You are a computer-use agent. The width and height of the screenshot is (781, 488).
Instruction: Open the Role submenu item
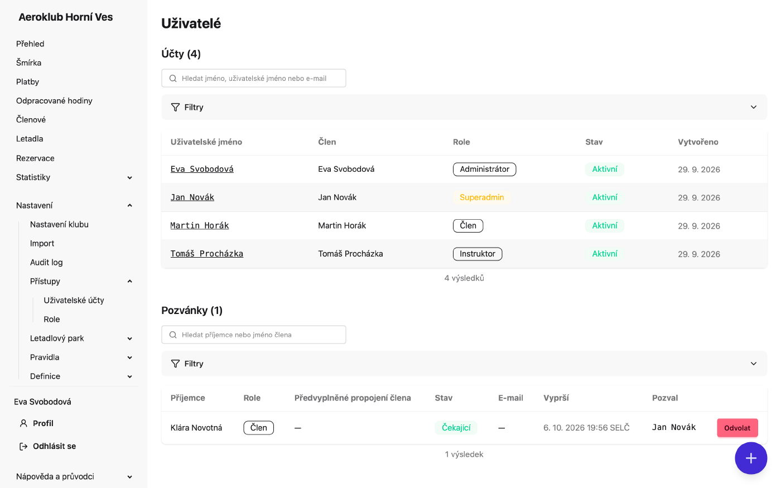click(x=52, y=319)
